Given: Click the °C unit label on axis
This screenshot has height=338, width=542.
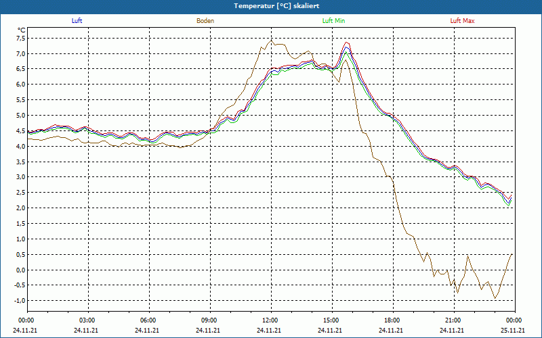Looking at the screenshot, I should (x=22, y=30).
